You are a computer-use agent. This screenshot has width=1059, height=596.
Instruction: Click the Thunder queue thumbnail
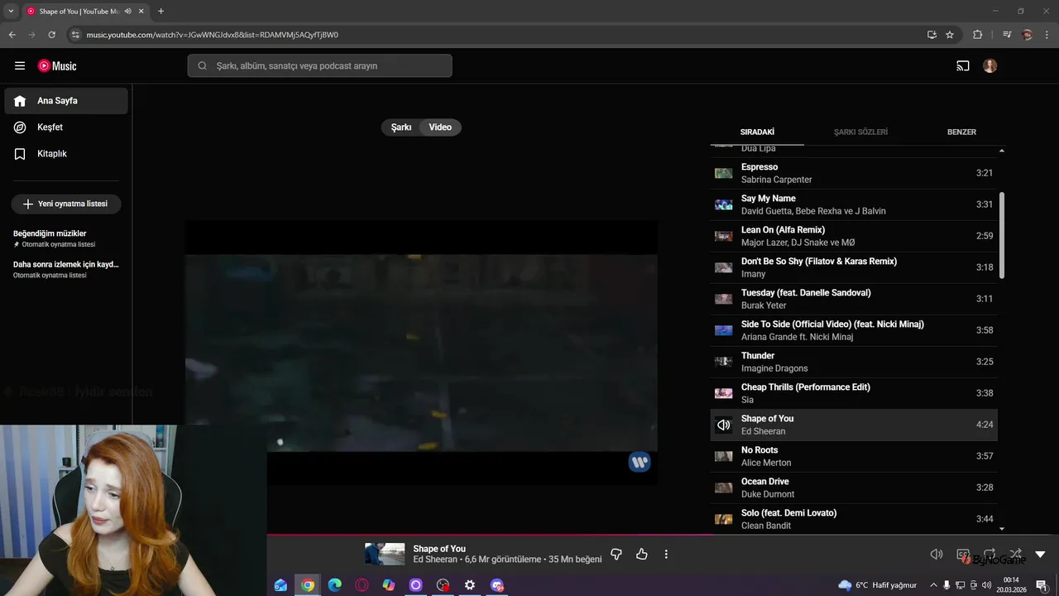(724, 362)
